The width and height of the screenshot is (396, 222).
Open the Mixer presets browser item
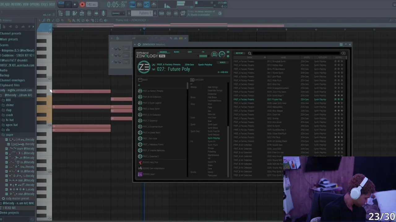(x=9, y=39)
